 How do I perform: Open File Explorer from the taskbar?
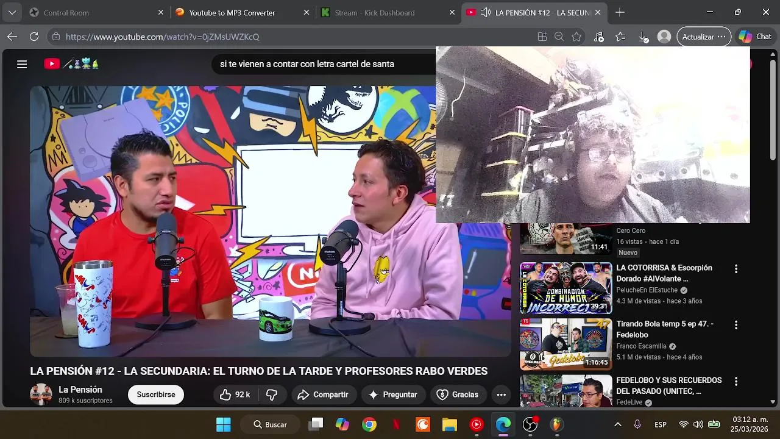pos(450,424)
